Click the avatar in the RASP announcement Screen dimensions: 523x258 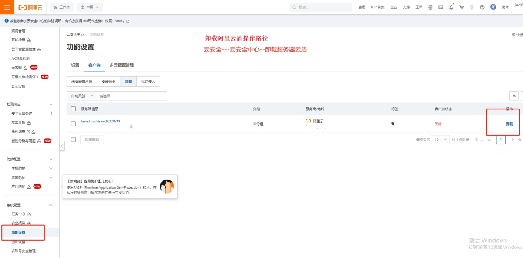coord(167,187)
